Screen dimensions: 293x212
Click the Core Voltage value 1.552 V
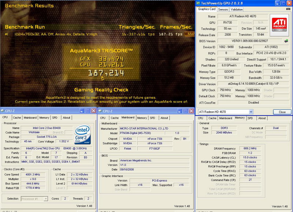click(x=64, y=142)
